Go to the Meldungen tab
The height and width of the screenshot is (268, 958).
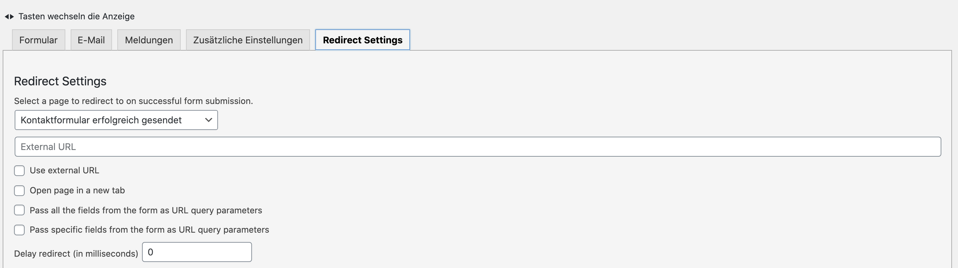point(149,40)
